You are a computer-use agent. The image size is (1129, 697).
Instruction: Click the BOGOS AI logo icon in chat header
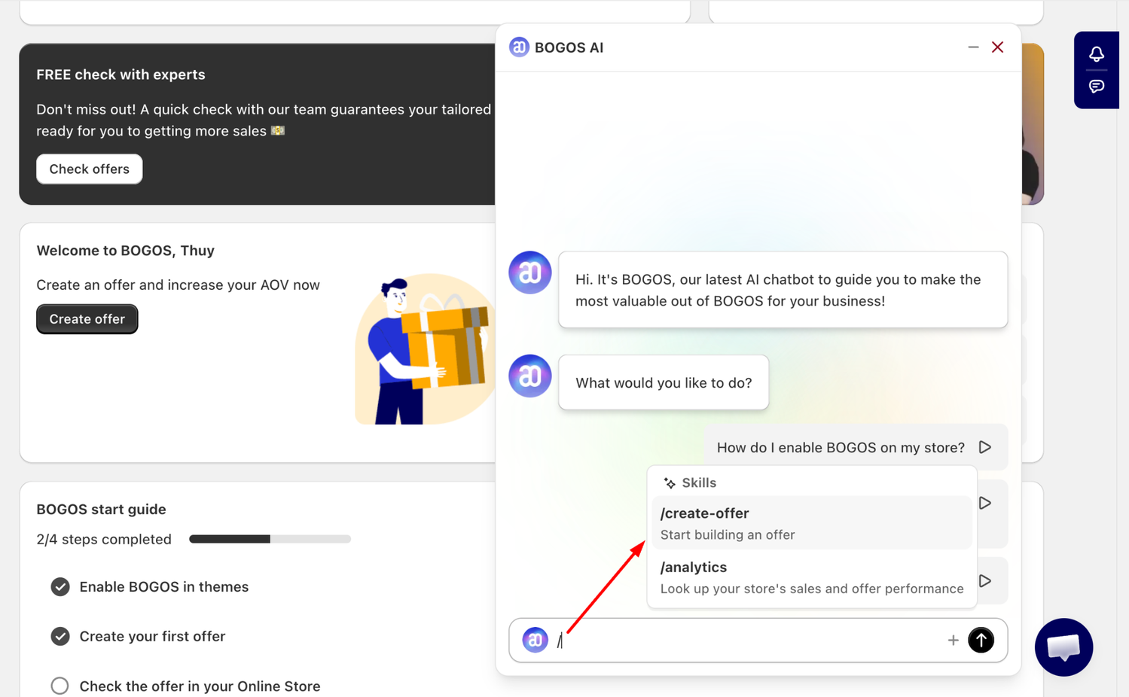pyautogui.click(x=519, y=47)
